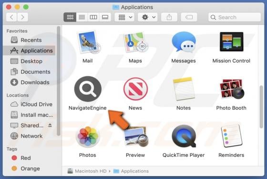
Task: Click the Reminders app icon
Action: point(232,136)
